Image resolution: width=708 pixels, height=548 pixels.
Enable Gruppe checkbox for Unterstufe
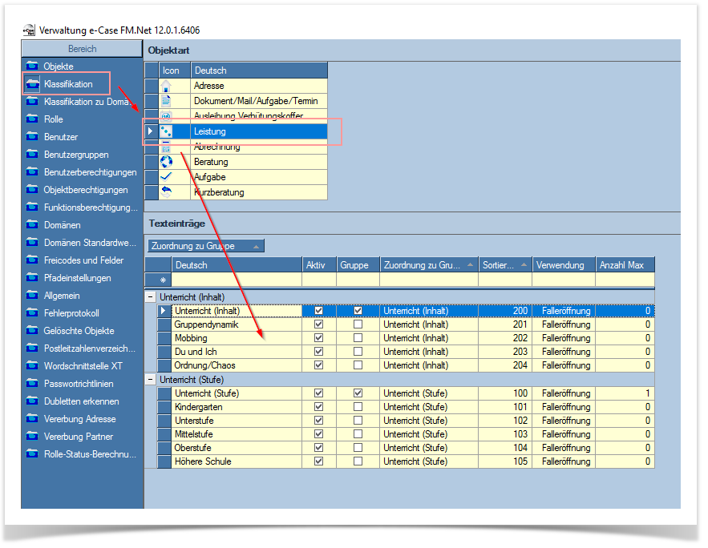coord(358,421)
